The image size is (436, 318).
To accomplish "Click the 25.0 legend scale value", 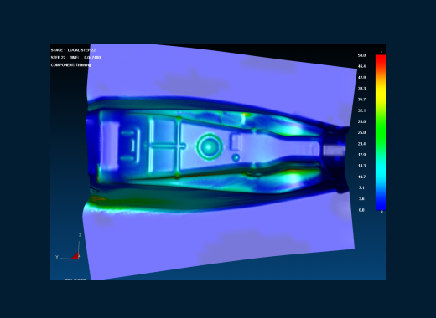I will point(361,132).
